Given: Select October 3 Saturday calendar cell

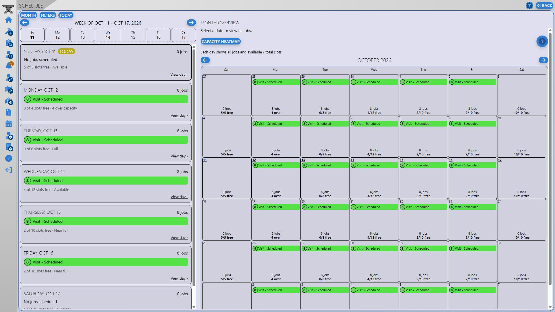Looking at the screenshot, I should (x=521, y=95).
